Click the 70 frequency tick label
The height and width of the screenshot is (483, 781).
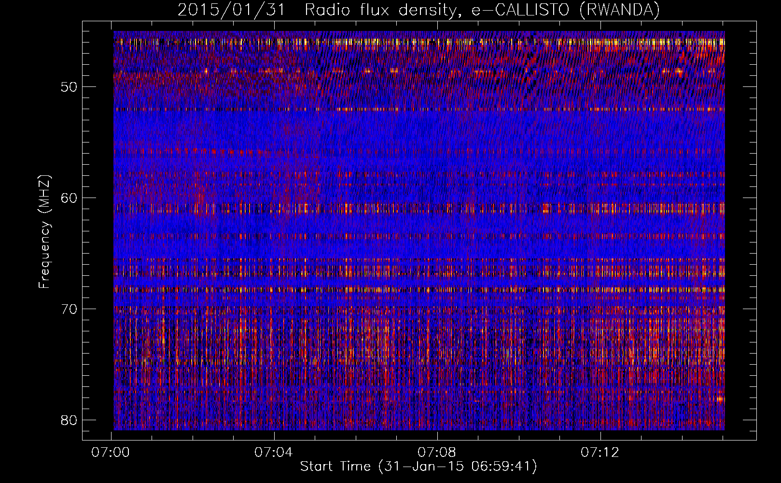tap(69, 309)
